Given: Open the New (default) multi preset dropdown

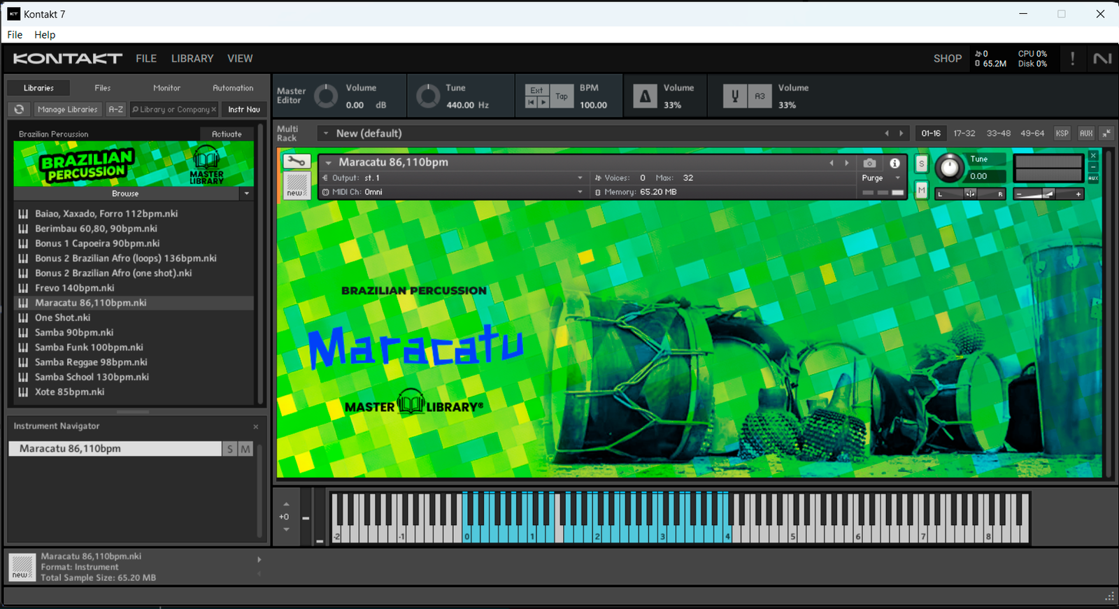Looking at the screenshot, I should point(326,134).
